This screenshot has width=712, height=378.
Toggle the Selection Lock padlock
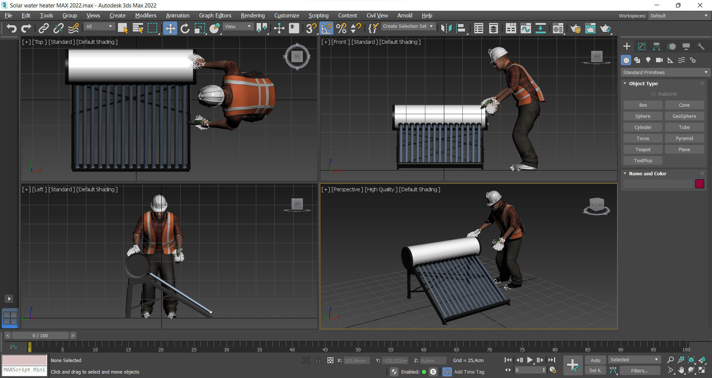pyautogui.click(x=318, y=360)
